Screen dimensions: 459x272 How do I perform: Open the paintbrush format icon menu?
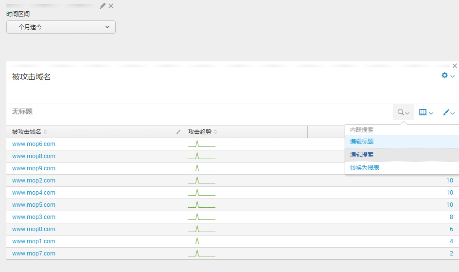tap(448, 112)
